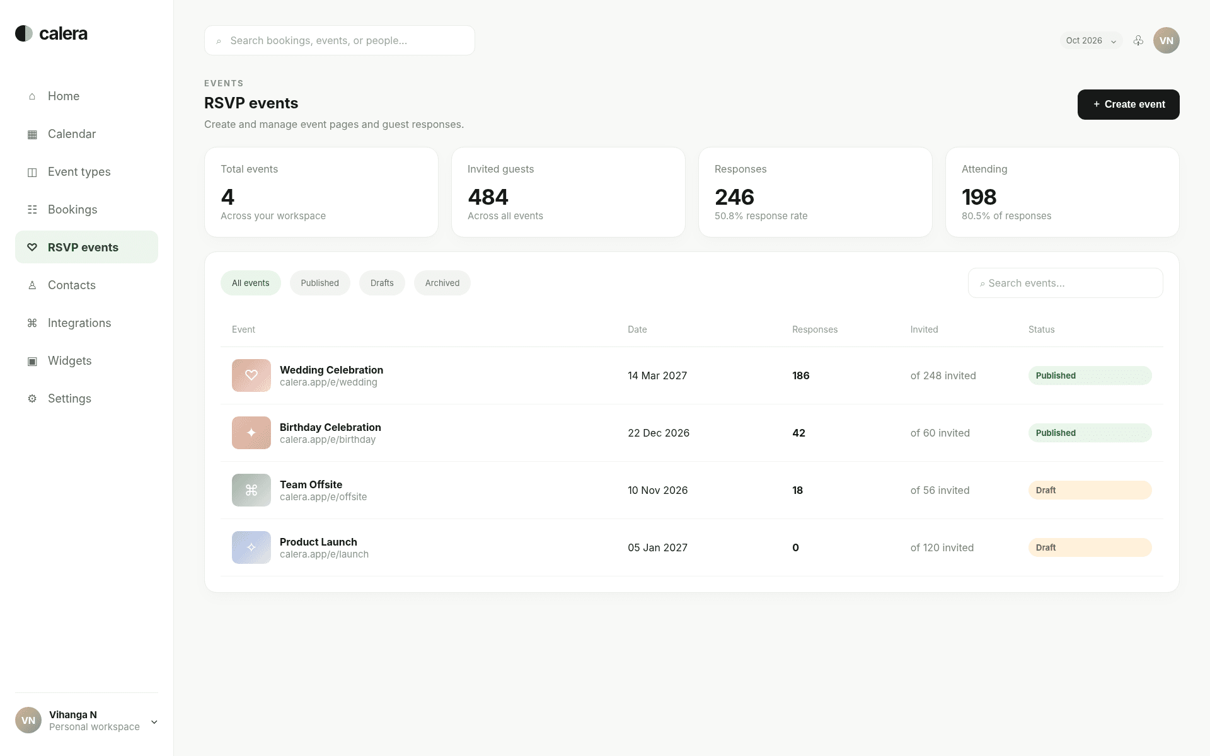The height and width of the screenshot is (756, 1210).
Task: Click the Attending stat card
Action: 1062,192
